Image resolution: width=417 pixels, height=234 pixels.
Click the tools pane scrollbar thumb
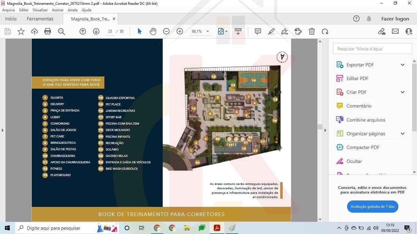414,97
